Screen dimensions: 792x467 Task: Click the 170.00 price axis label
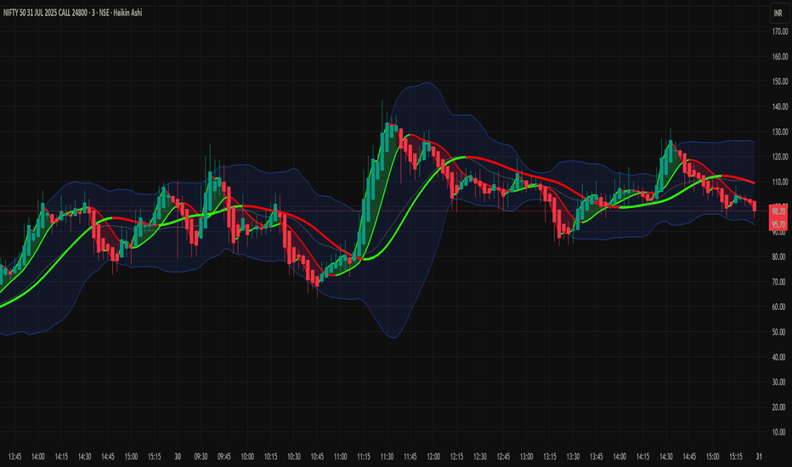[x=780, y=31]
